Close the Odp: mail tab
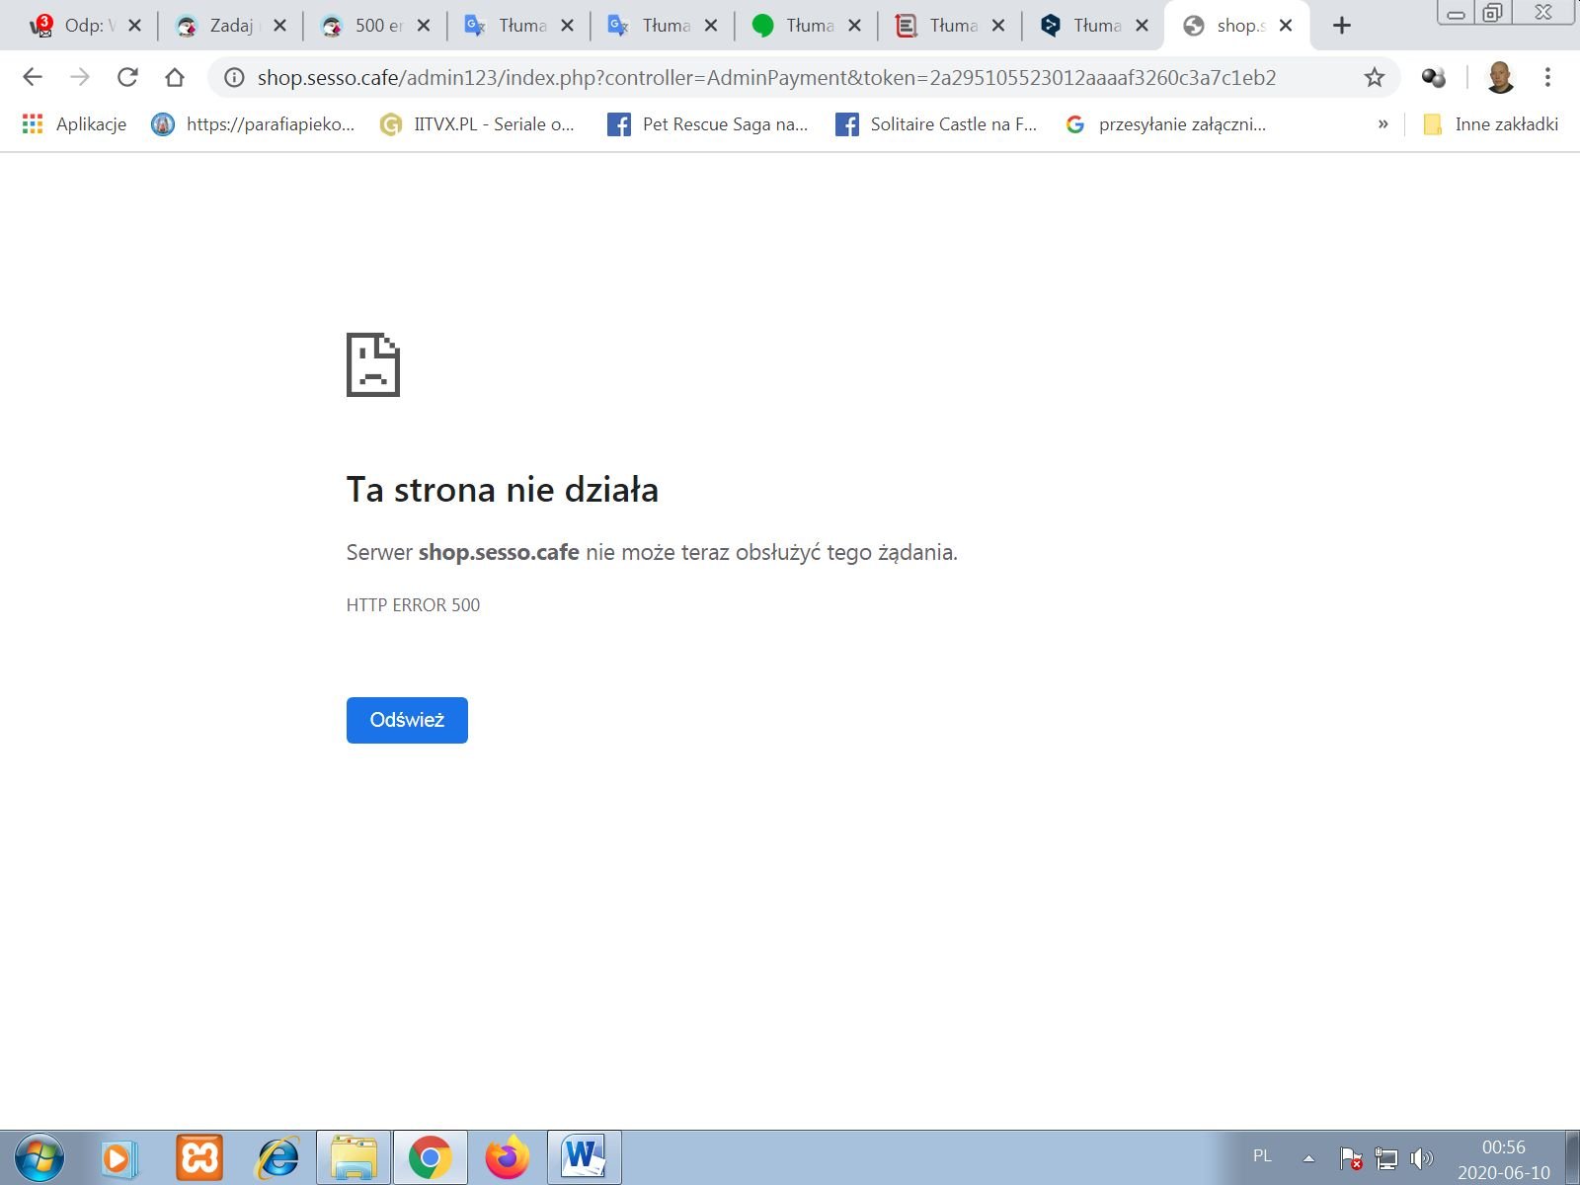Screen dimensions: 1580x1185 coord(134,26)
